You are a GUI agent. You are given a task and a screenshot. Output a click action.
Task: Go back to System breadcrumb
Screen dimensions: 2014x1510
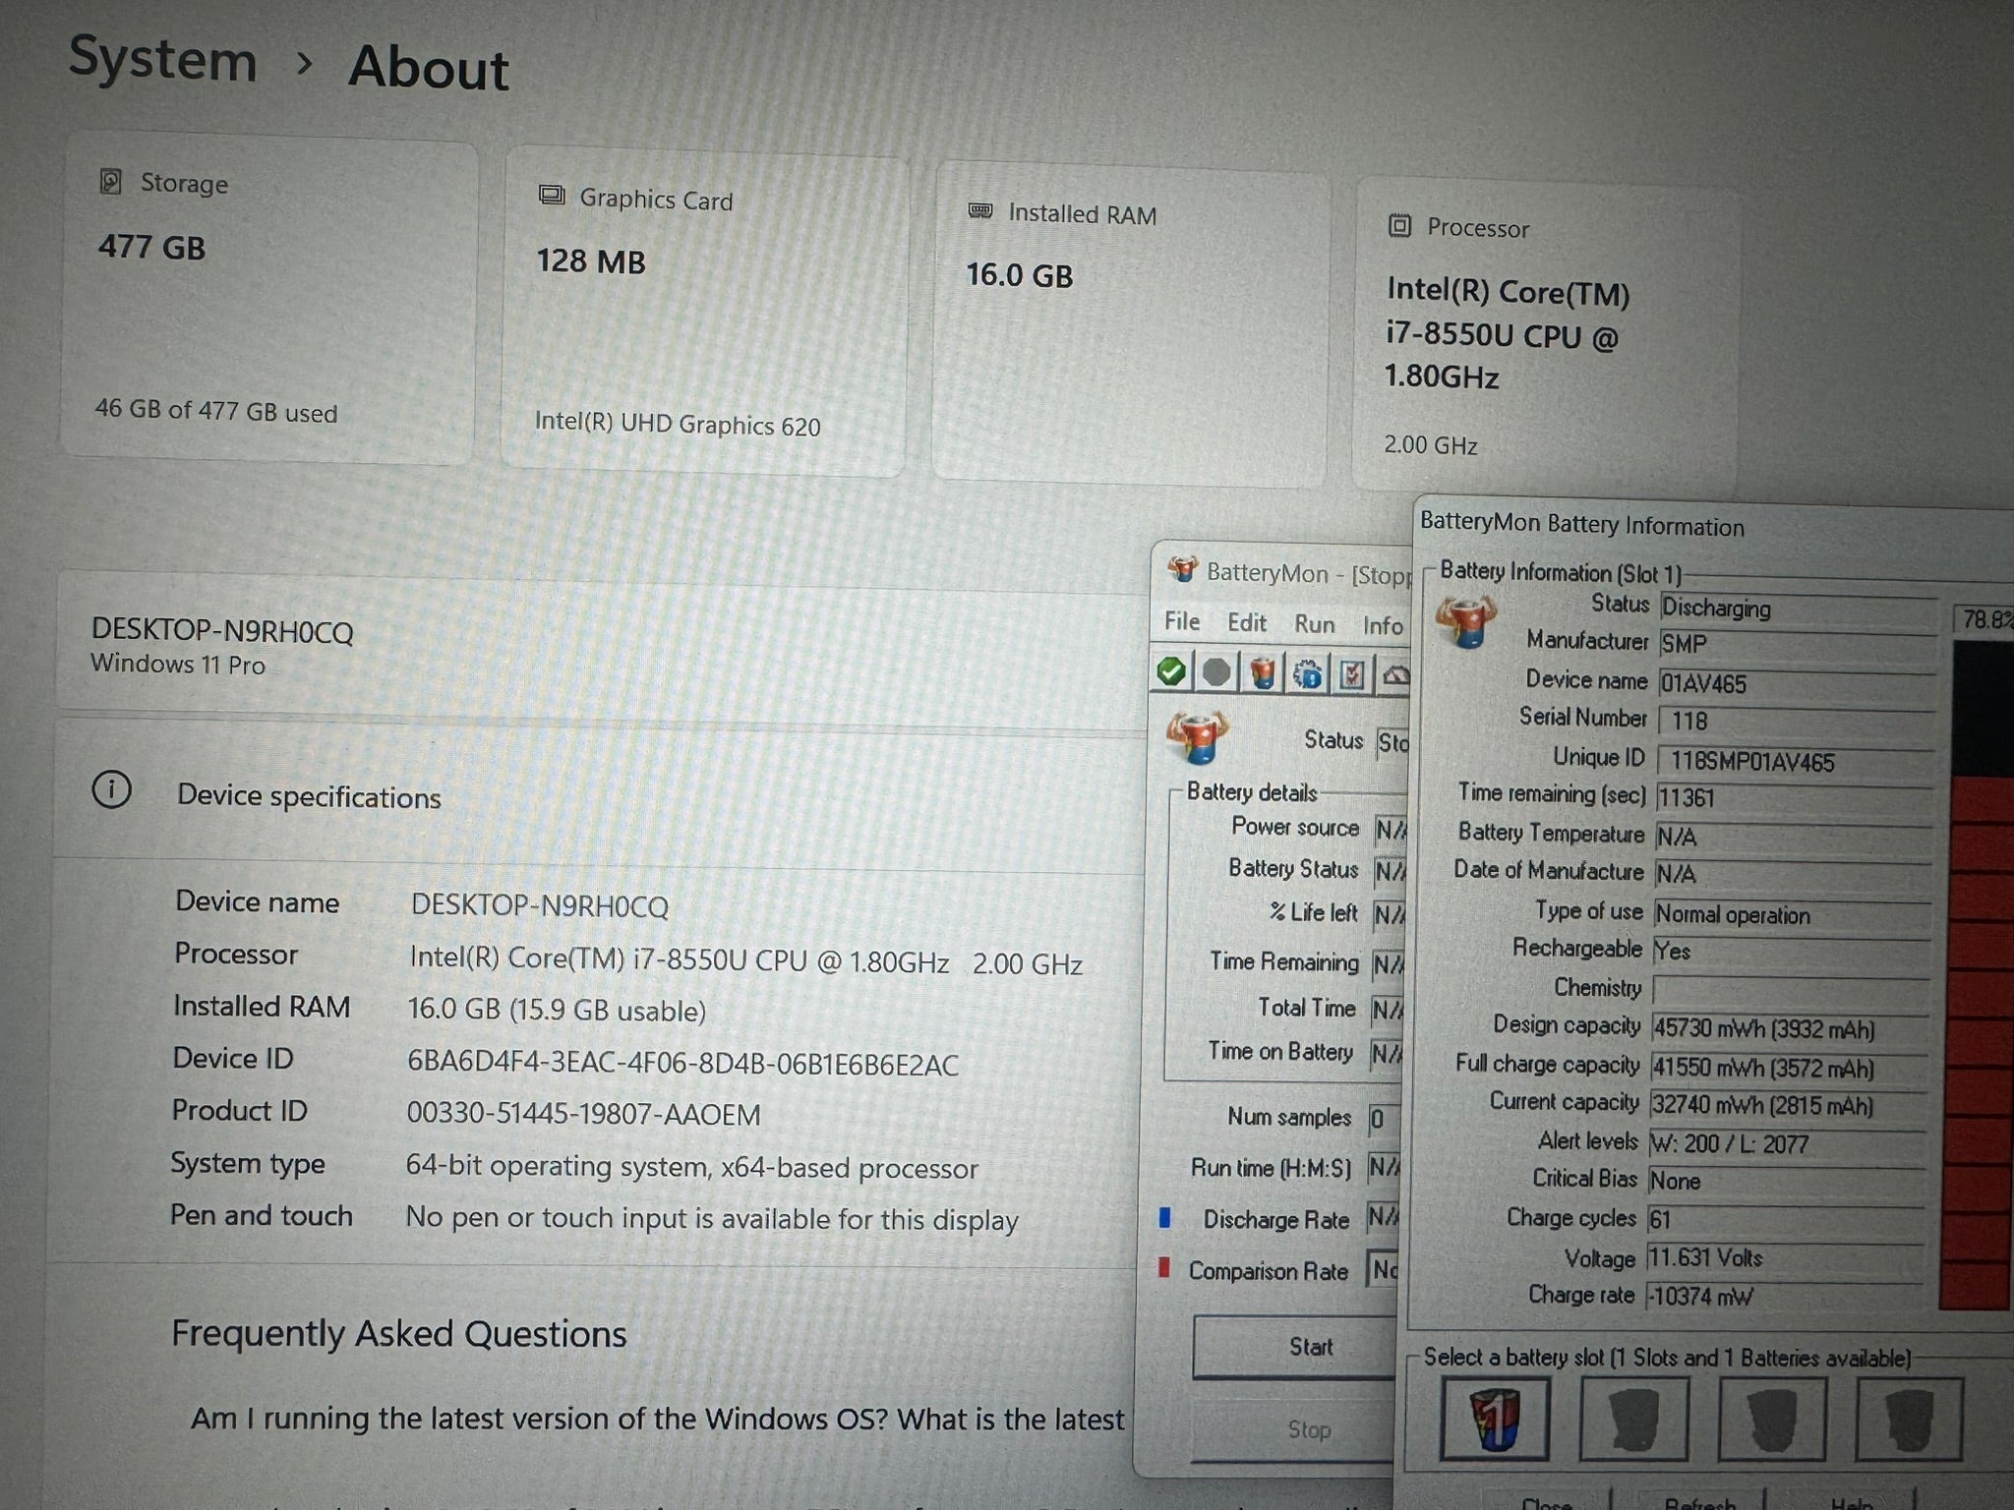pyautogui.click(x=163, y=59)
